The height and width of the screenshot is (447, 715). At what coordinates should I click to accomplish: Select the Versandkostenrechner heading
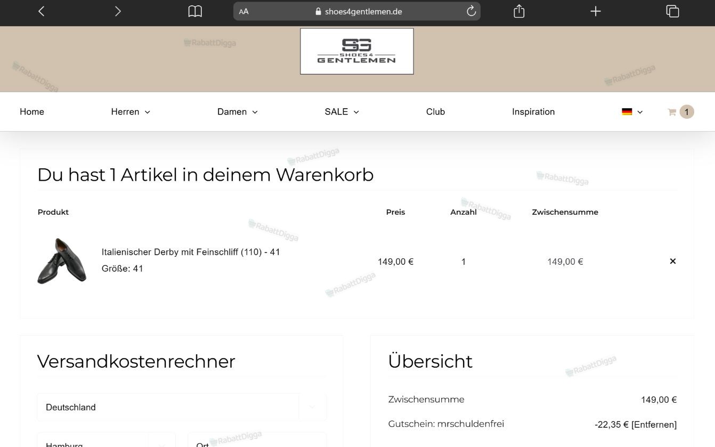(136, 361)
